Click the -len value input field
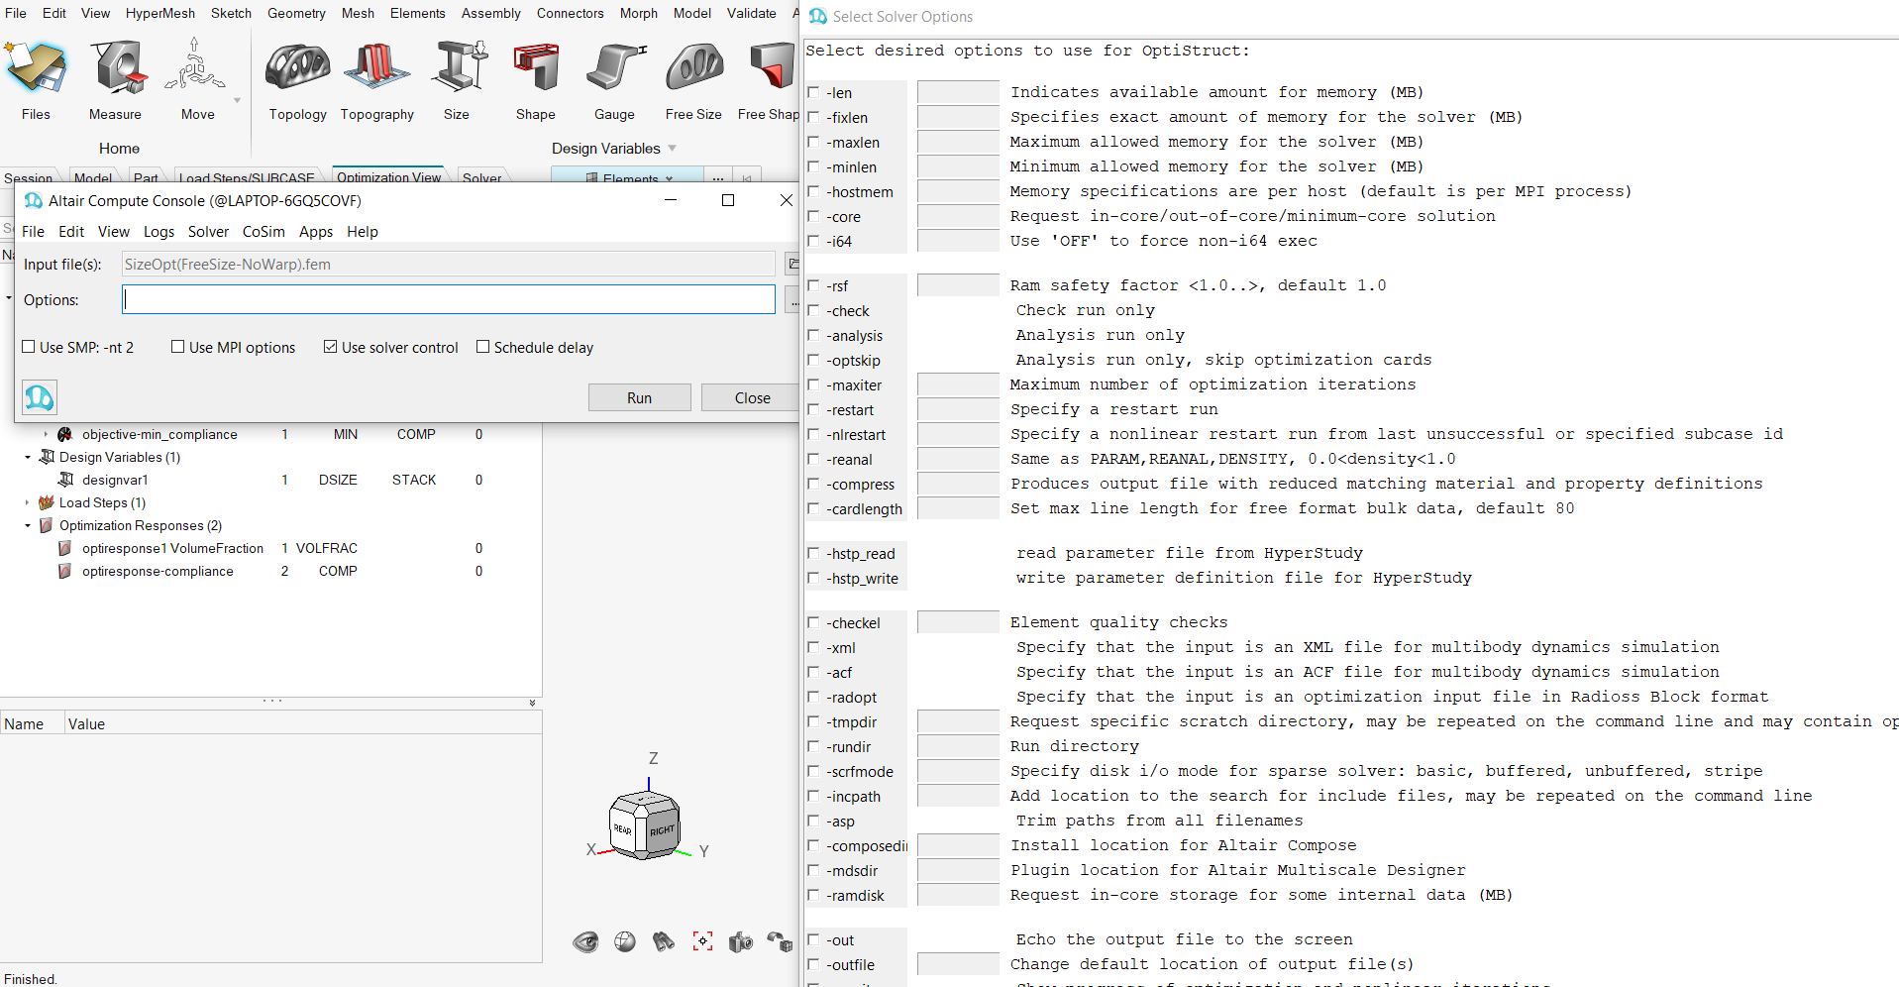 tap(958, 92)
